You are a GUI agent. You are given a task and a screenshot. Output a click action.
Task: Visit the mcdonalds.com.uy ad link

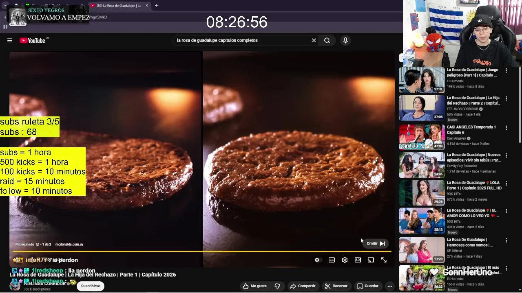69,244
